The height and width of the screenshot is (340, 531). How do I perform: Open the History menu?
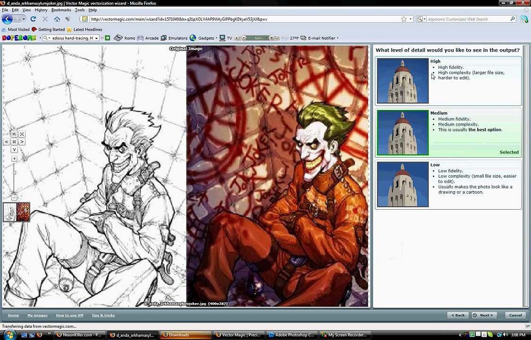click(x=41, y=10)
